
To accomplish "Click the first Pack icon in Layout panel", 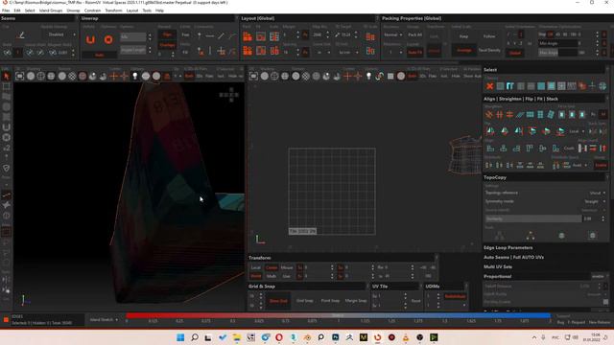I will [248, 36].
